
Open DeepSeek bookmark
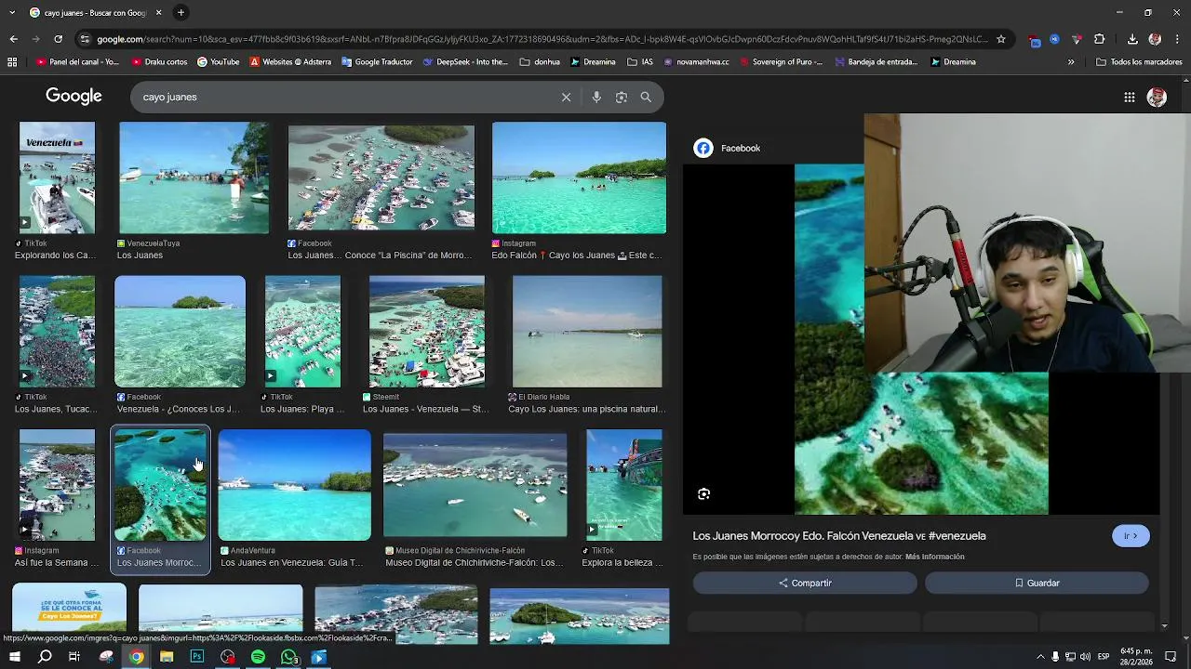[x=465, y=62]
